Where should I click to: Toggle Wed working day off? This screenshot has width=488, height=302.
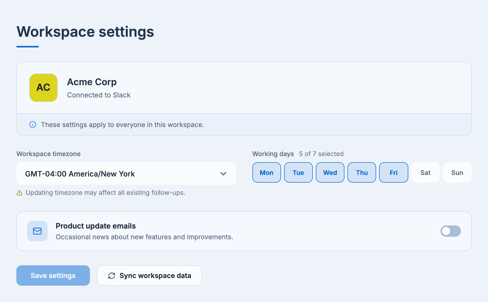(x=330, y=172)
